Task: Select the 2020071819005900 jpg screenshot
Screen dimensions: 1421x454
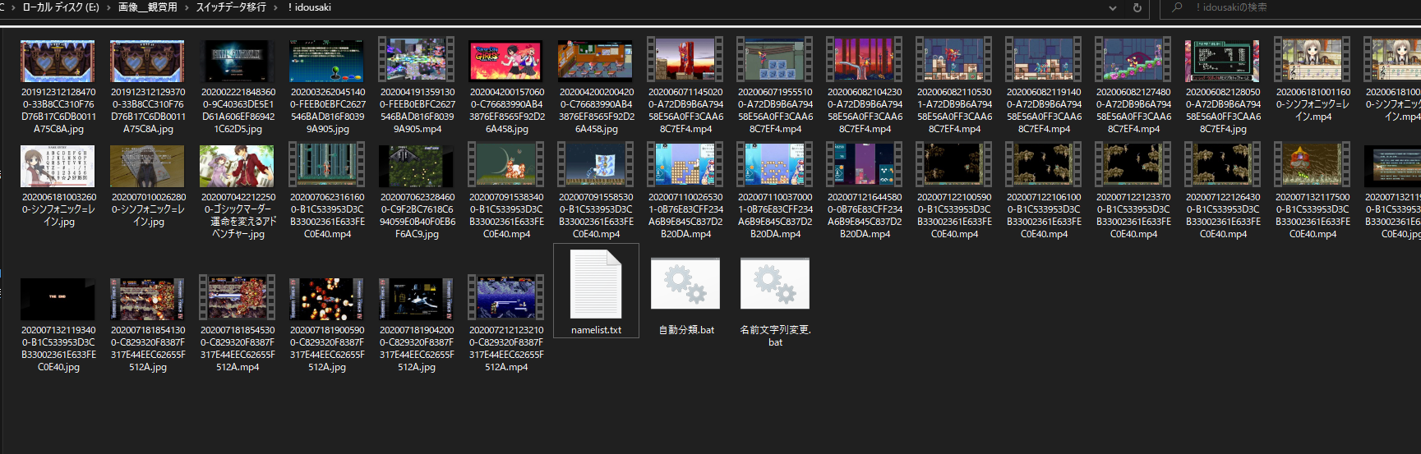Action: [x=327, y=299]
